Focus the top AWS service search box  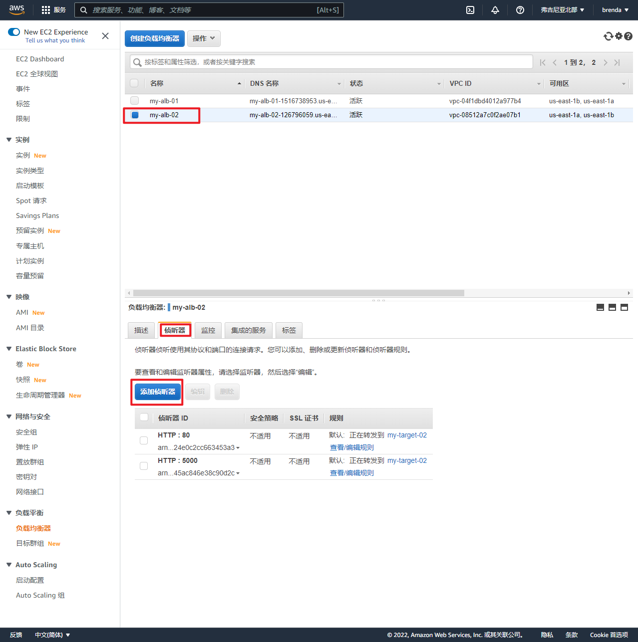(209, 10)
